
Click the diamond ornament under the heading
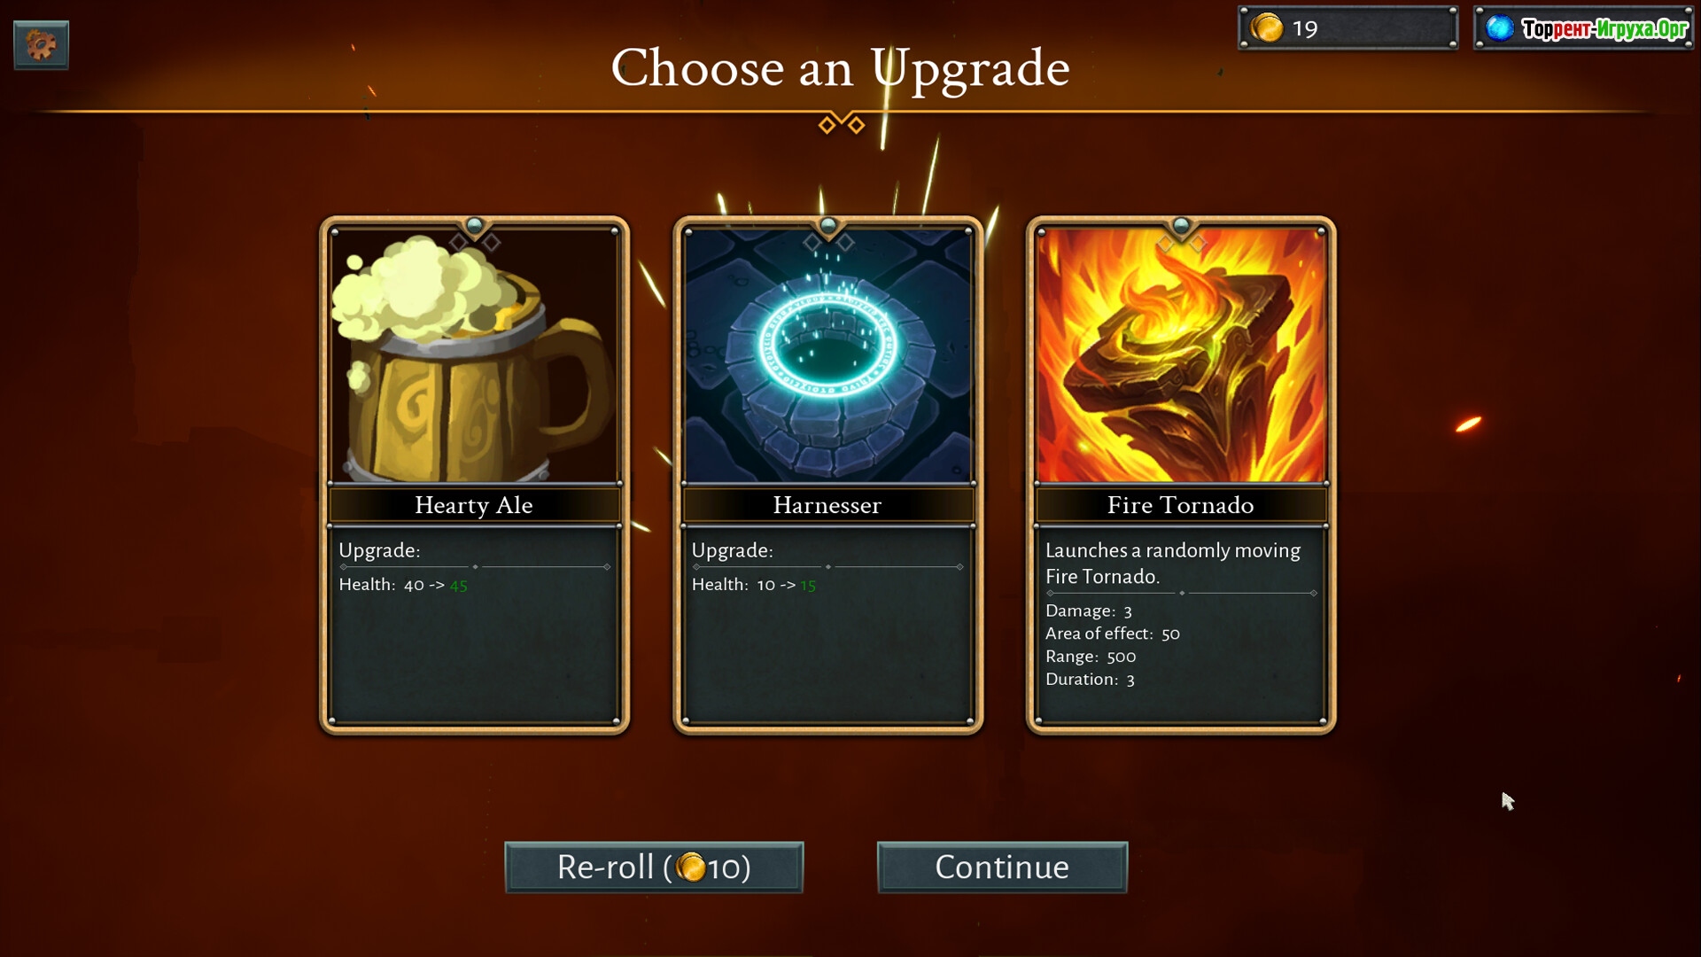click(x=842, y=123)
